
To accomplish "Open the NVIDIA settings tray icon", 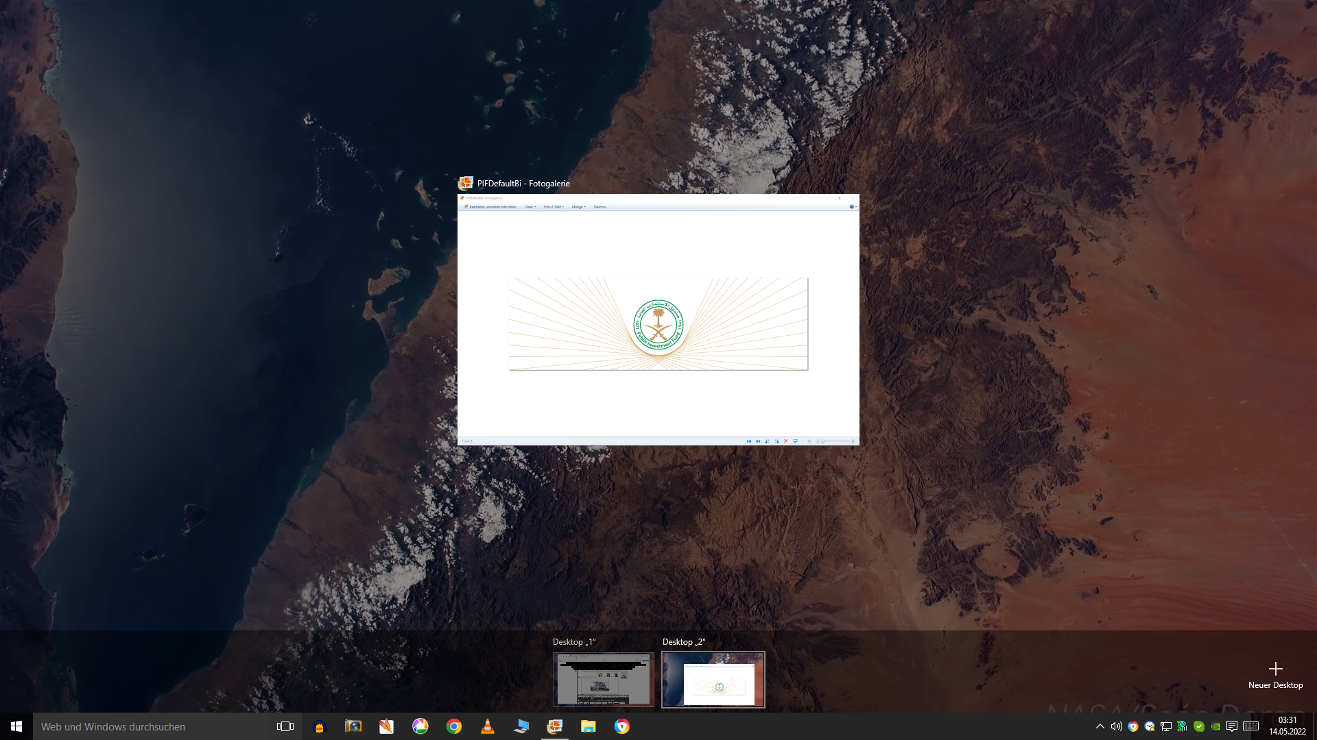I will 1215,726.
